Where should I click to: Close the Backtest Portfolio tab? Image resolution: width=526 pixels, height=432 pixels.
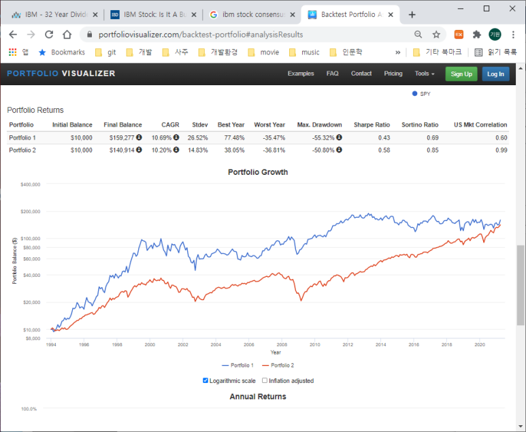[x=391, y=15]
